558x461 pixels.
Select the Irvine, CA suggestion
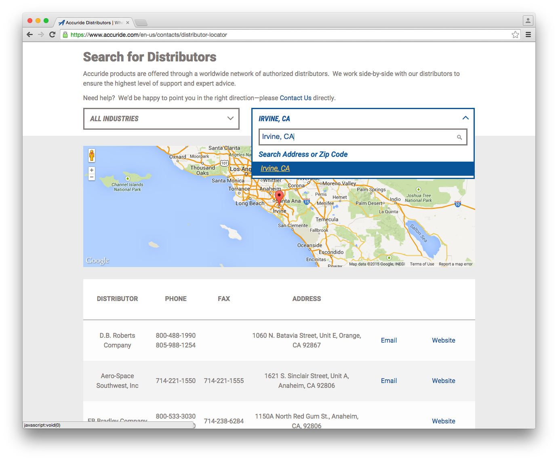coord(275,168)
